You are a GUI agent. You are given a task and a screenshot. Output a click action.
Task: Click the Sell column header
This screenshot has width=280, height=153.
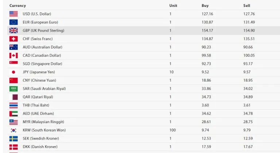(x=247, y=5)
